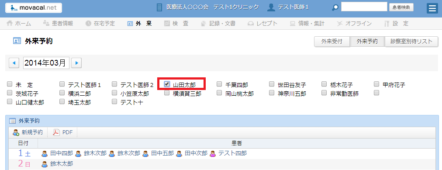Click the clinic building icon
This screenshot has width=442, height=170.
(x=159, y=7)
